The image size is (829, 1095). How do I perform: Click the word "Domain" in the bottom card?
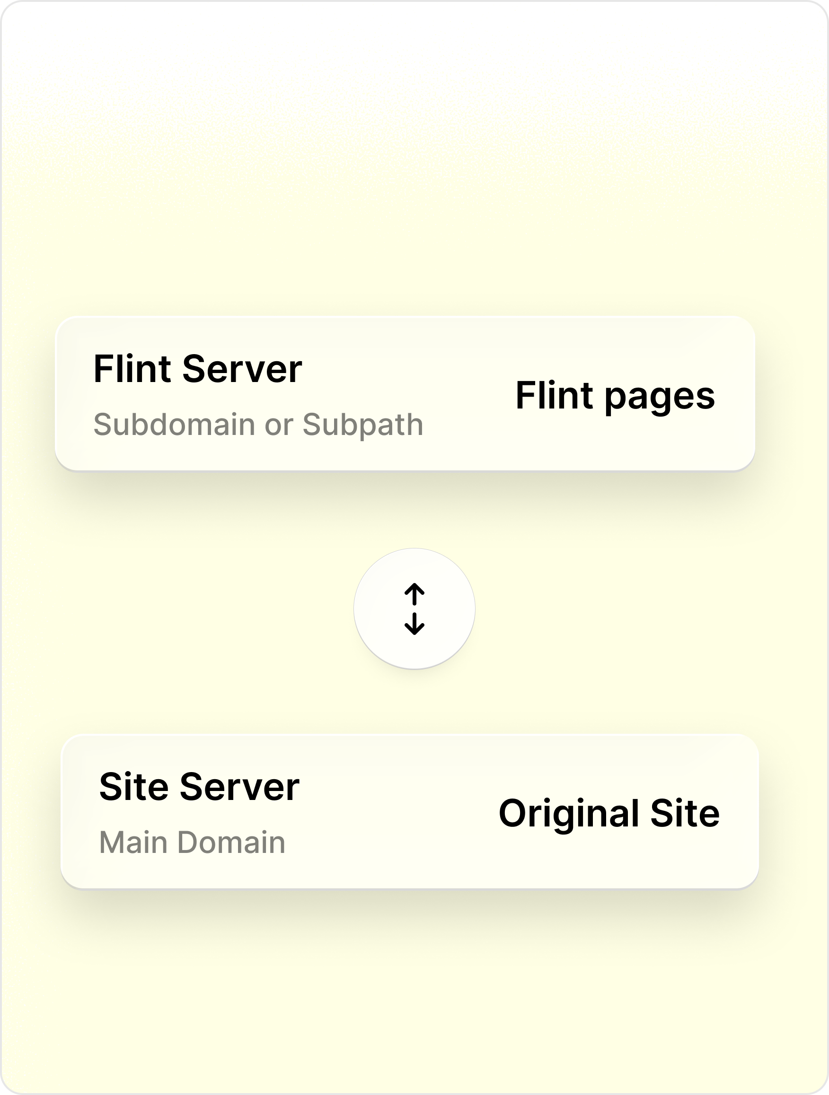coord(231,842)
